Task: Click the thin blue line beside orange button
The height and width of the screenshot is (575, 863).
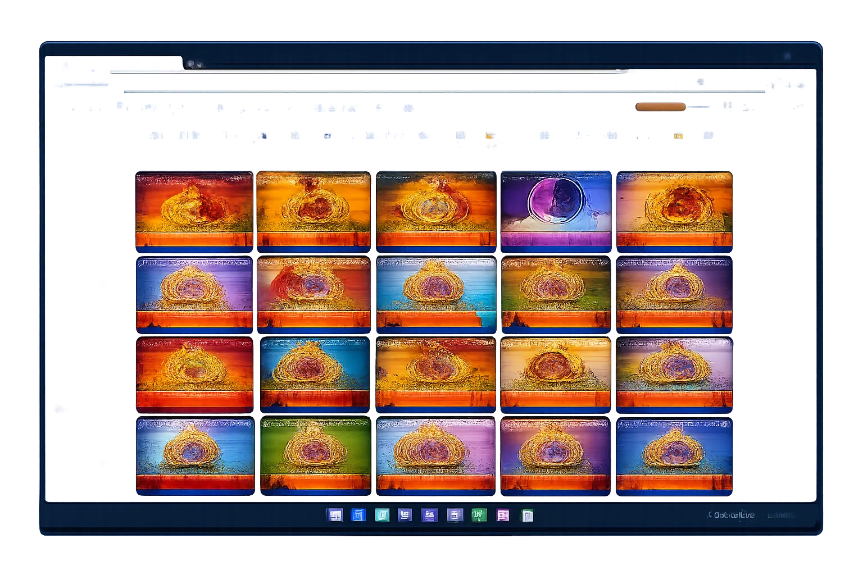Action: [699, 107]
